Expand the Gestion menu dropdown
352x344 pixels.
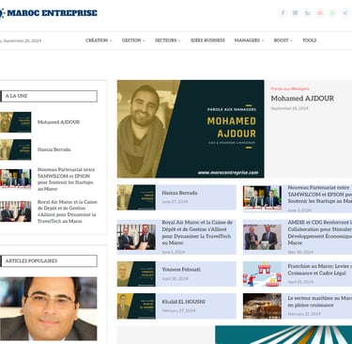(x=133, y=40)
